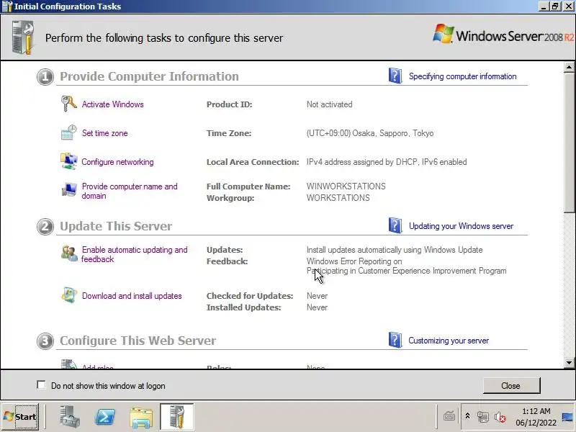
Task: Click the muted volume speaker tray icon
Action: point(500,417)
